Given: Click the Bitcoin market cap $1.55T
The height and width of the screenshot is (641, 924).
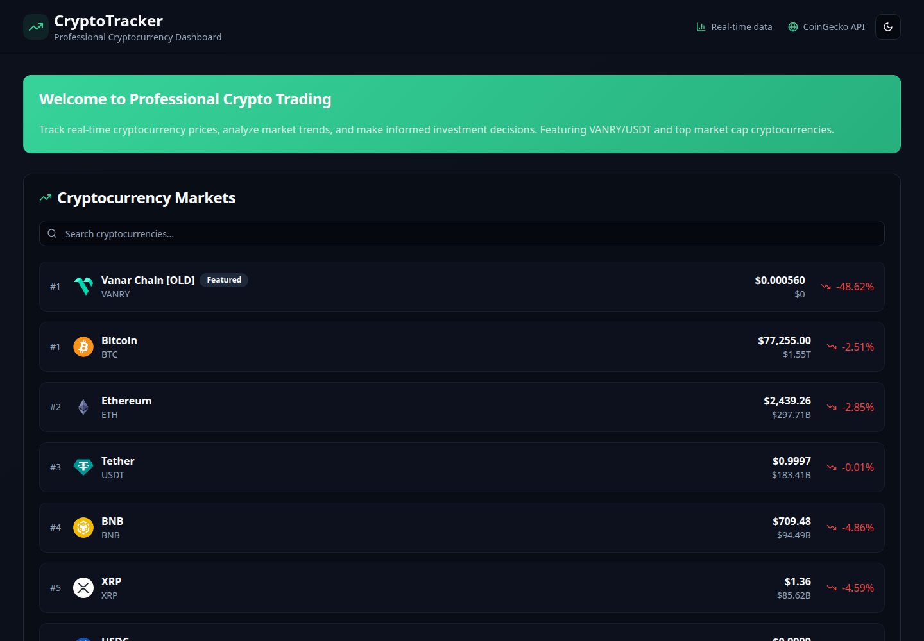Looking at the screenshot, I should pyautogui.click(x=797, y=354).
